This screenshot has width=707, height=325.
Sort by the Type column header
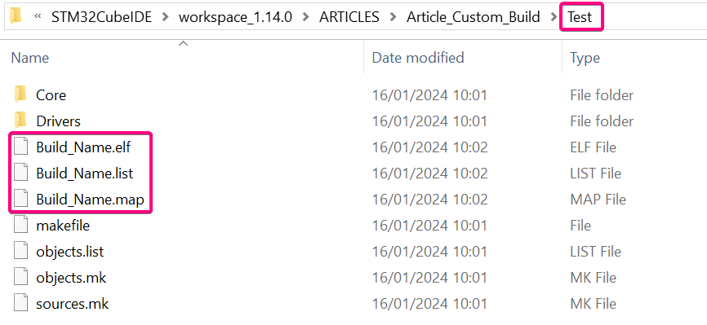tap(585, 58)
